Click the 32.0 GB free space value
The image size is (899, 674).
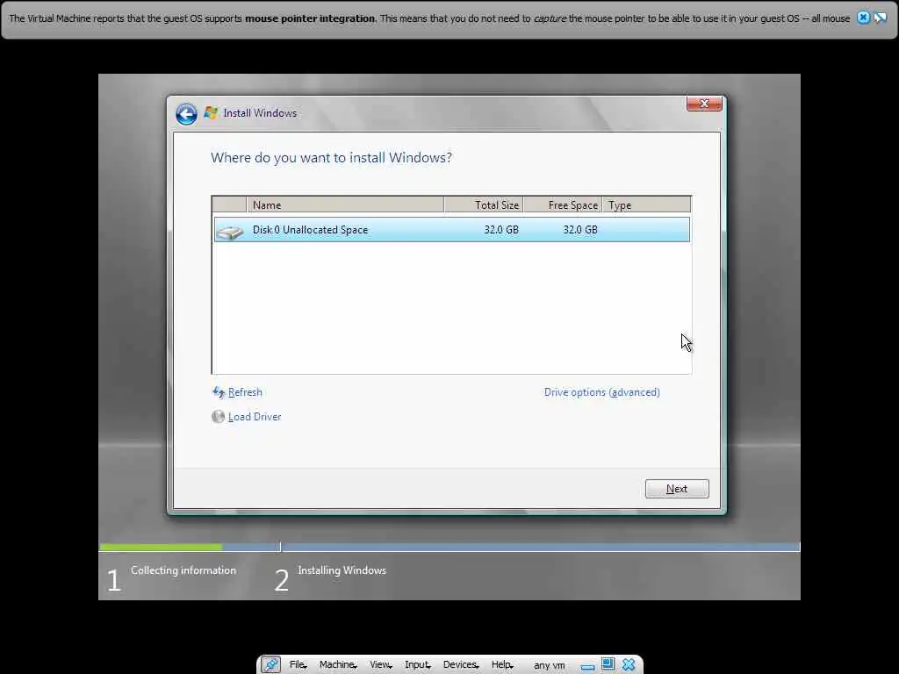579,230
